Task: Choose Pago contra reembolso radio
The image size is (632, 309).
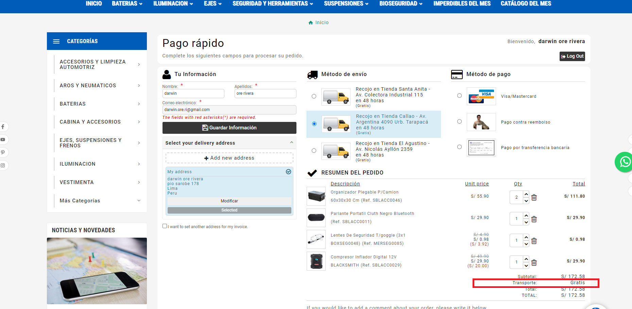Action: (459, 122)
